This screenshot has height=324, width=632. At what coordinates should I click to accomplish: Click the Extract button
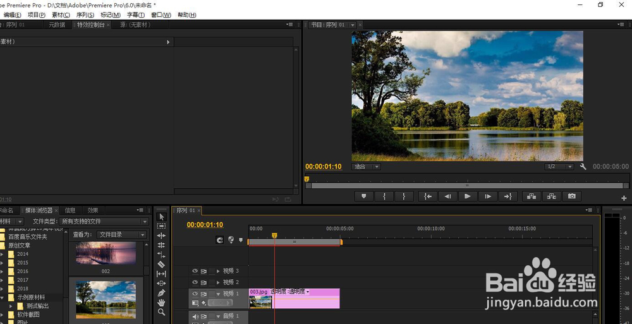point(551,196)
